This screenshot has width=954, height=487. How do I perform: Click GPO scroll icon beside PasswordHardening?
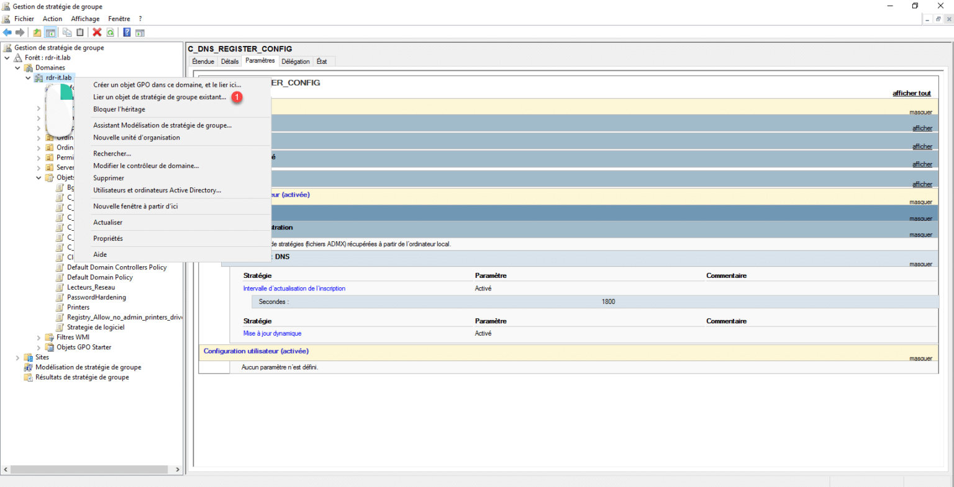[60, 297]
